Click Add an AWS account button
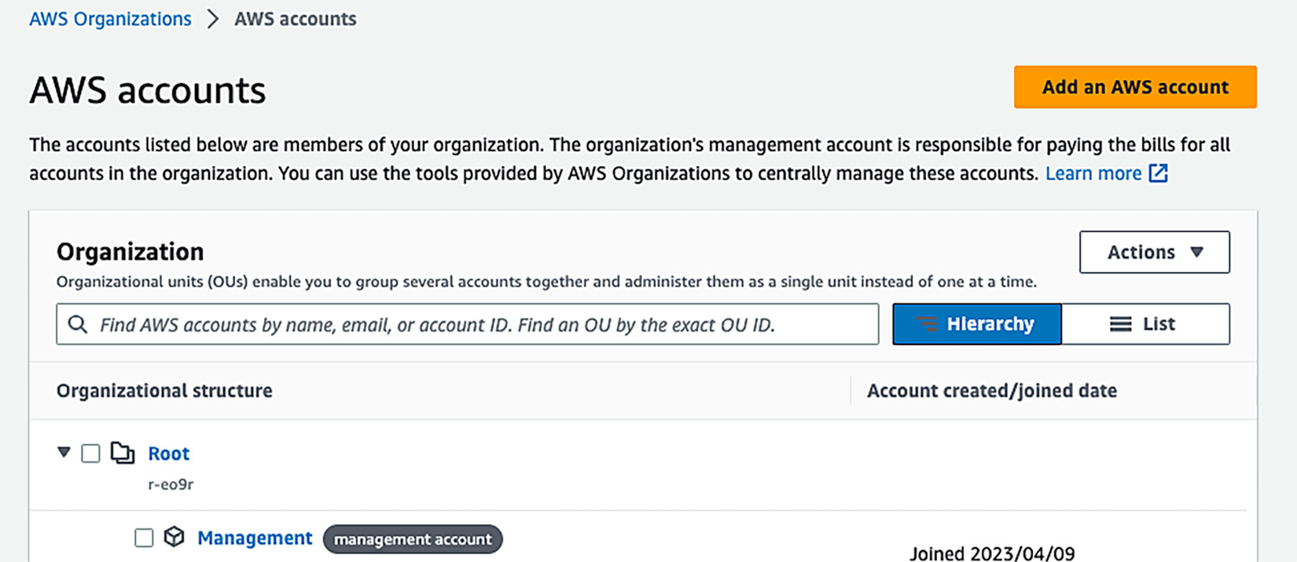1297x562 pixels. [x=1135, y=86]
